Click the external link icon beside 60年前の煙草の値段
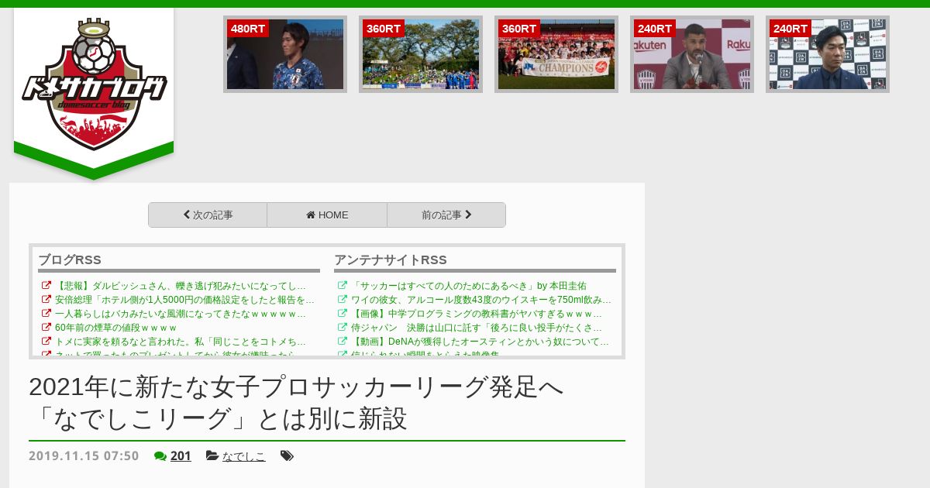Image resolution: width=930 pixels, height=488 pixels. click(46, 328)
